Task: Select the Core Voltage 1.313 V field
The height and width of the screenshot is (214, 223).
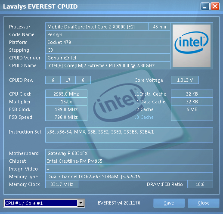Action: (185, 80)
